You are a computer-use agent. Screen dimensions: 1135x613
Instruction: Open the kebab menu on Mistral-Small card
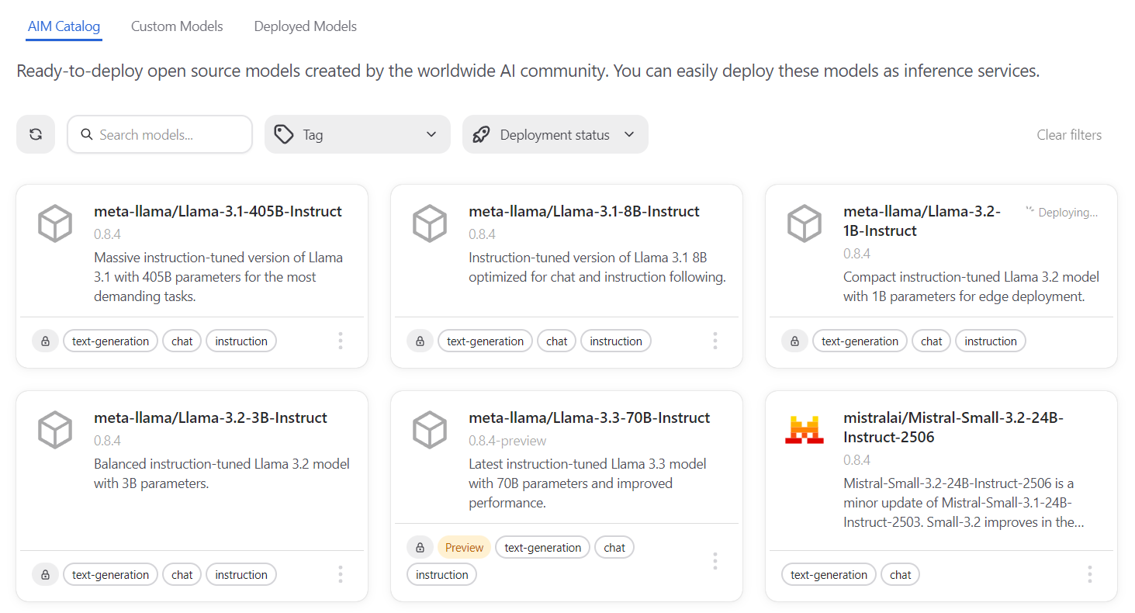(1089, 573)
